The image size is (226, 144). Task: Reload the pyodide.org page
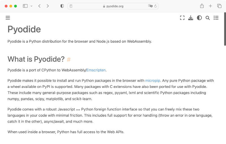coord(155,6)
